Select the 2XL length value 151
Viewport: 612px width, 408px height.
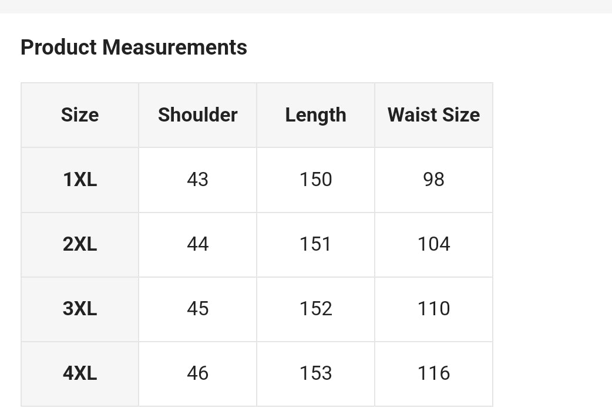click(316, 244)
